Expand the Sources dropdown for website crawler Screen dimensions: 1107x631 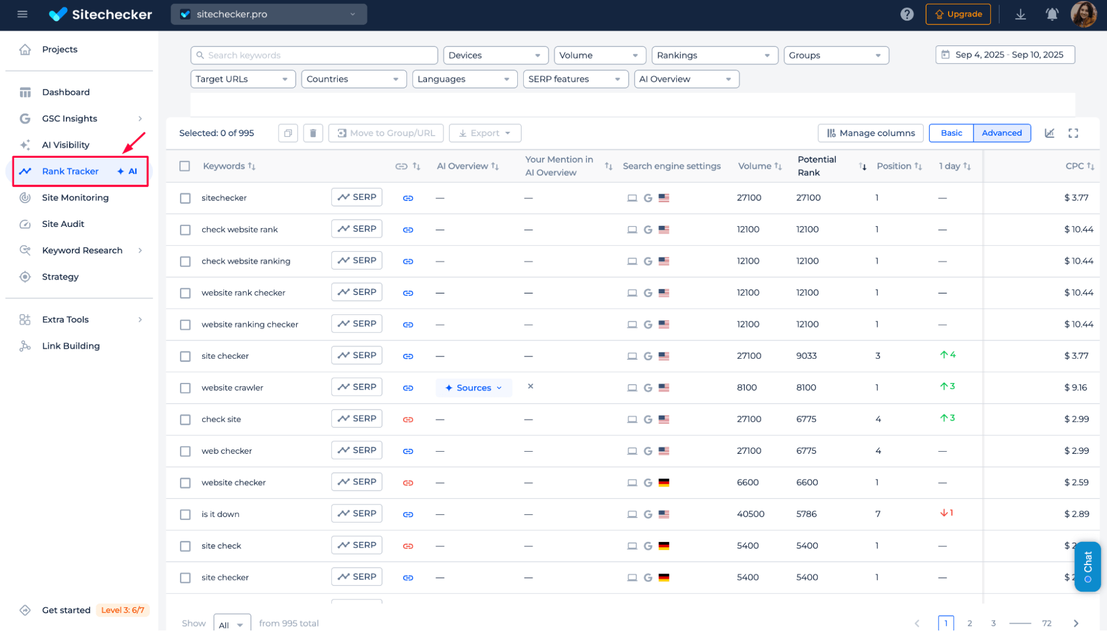(473, 387)
